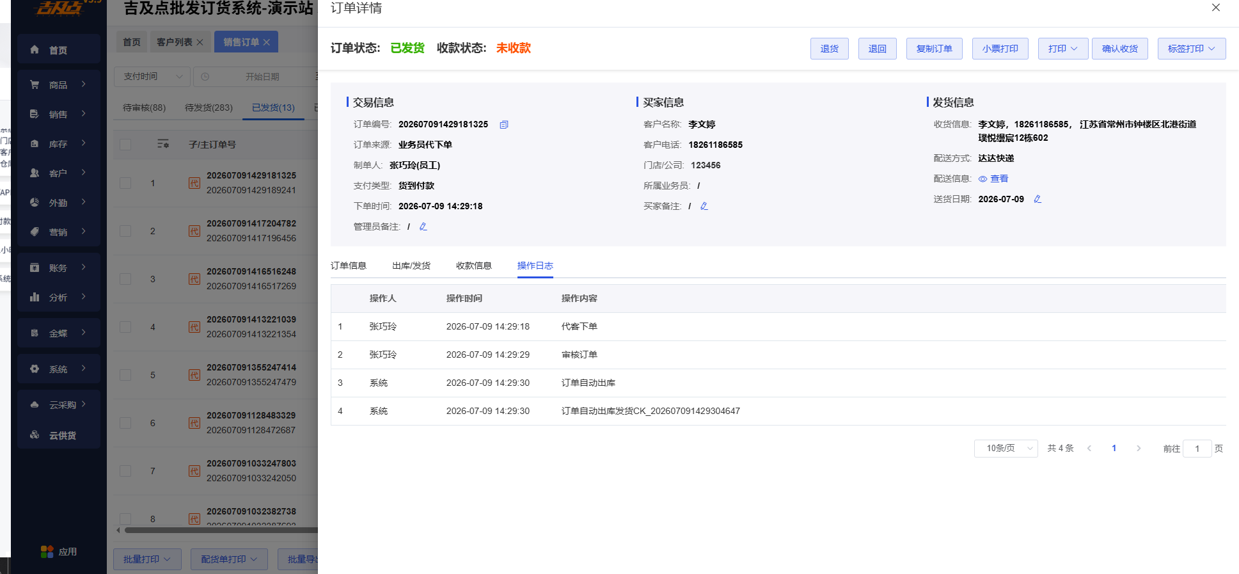Close the 订单详情 panel
The image size is (1239, 574).
[x=1216, y=8]
